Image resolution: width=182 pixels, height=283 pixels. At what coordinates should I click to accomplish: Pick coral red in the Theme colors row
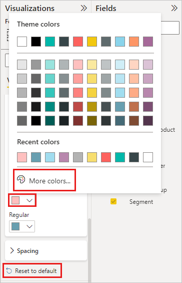coord(78,42)
